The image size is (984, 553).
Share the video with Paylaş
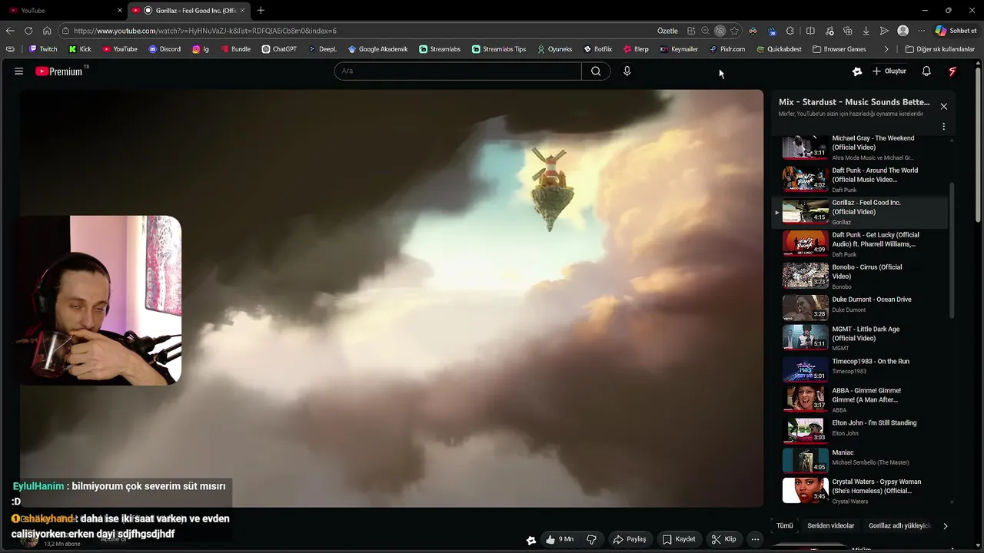coord(629,539)
